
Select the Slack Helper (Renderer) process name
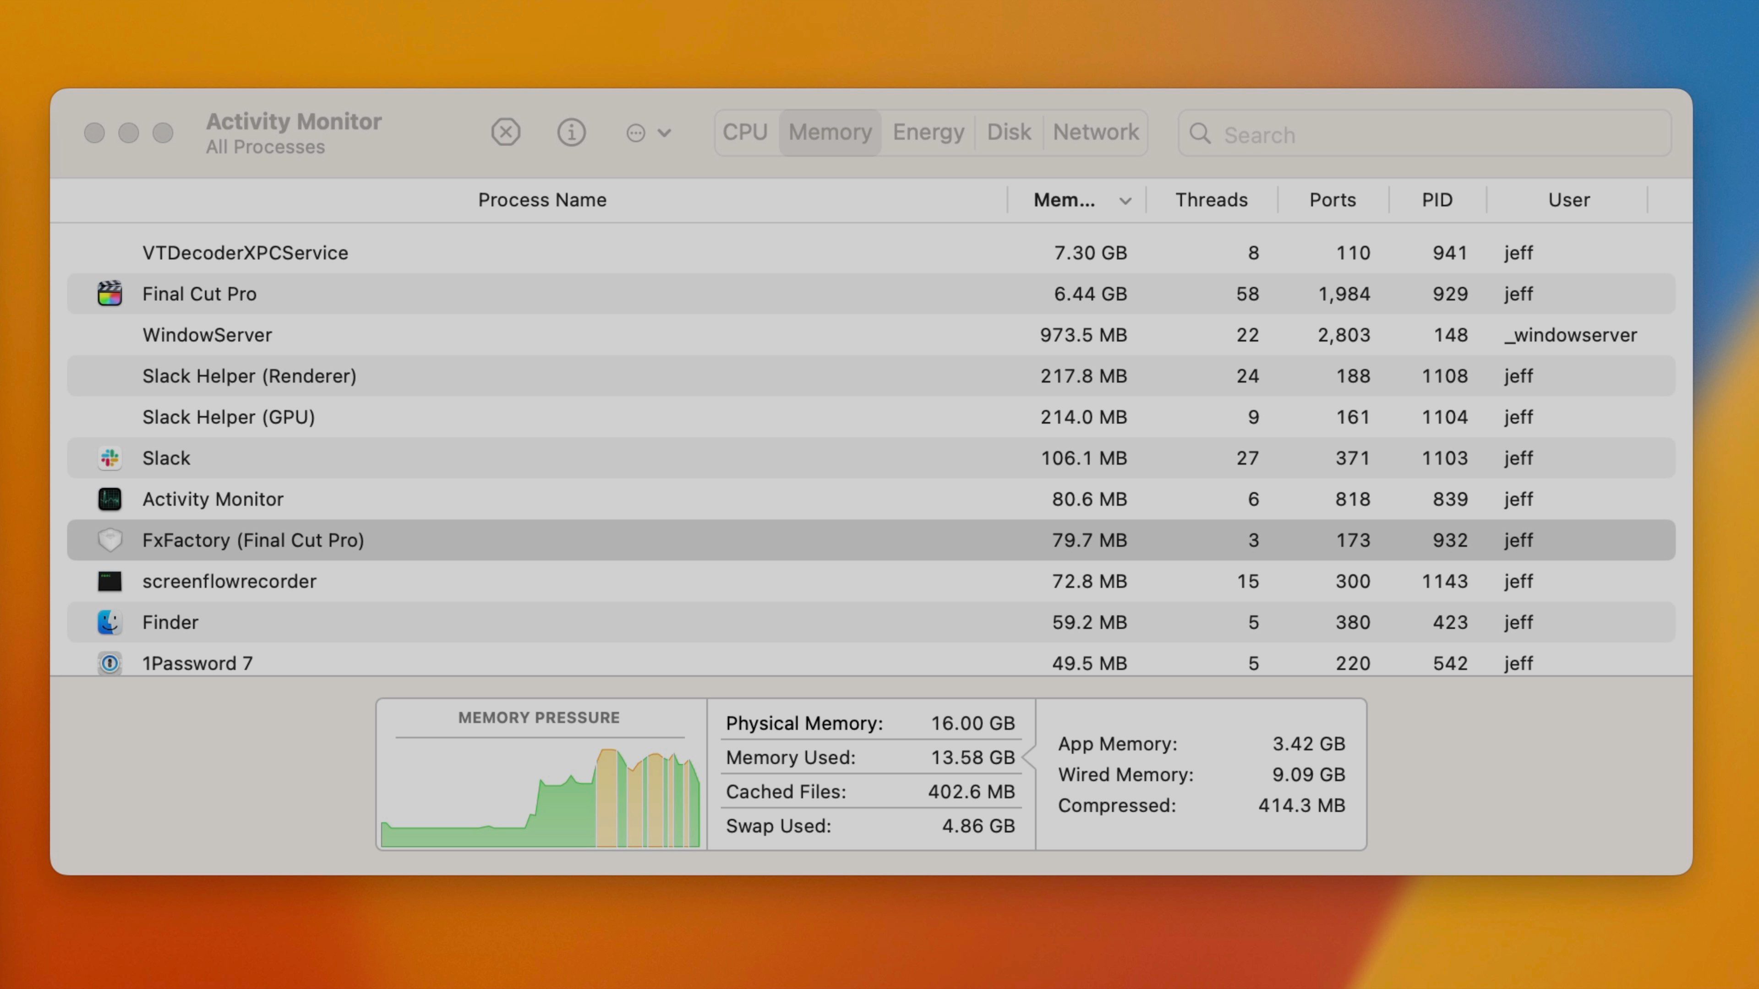tap(249, 376)
